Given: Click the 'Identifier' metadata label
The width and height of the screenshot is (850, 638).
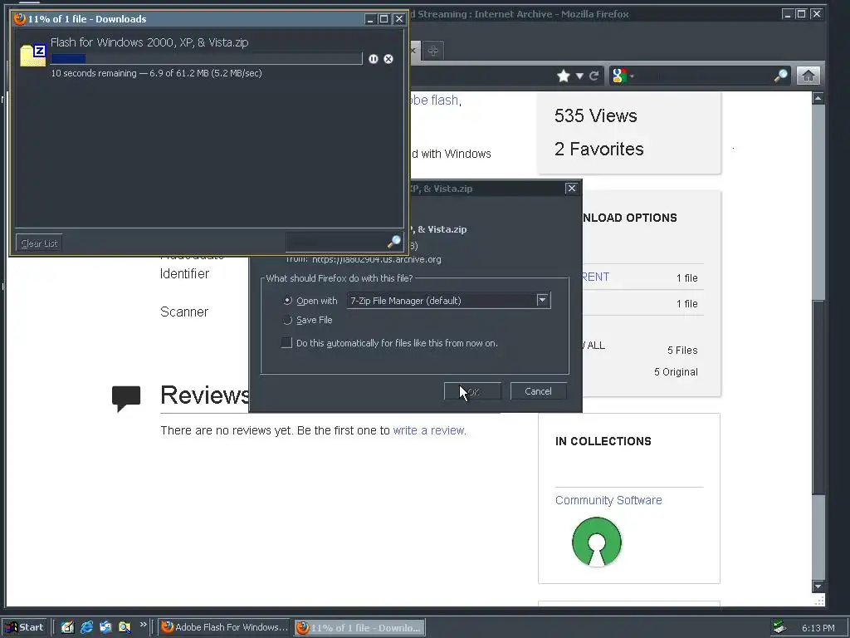Looking at the screenshot, I should (x=185, y=274).
